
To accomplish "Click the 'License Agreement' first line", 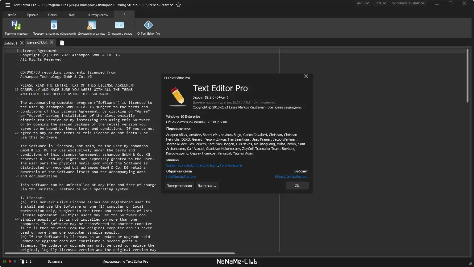I will click(39, 51).
